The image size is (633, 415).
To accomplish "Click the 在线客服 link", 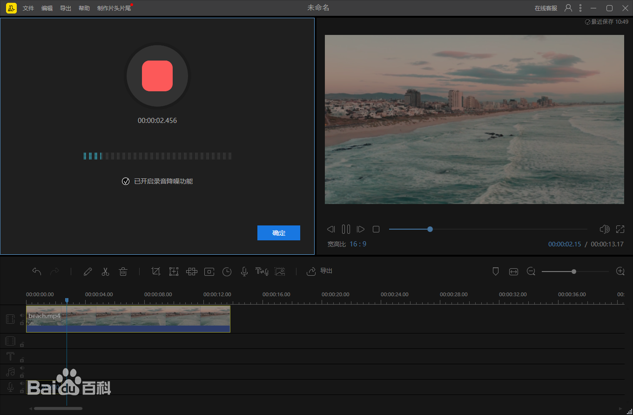I will (x=545, y=8).
